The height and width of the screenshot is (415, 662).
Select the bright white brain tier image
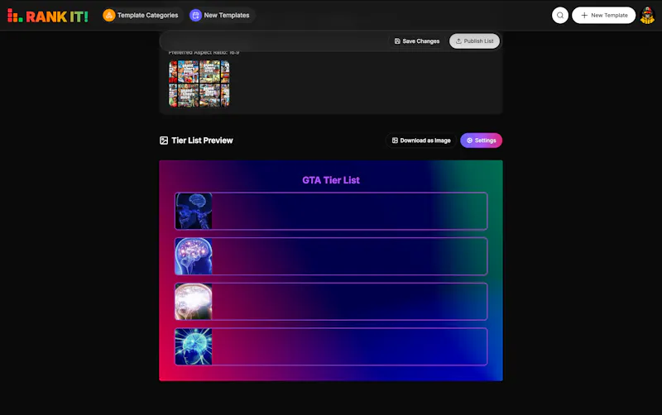(194, 301)
